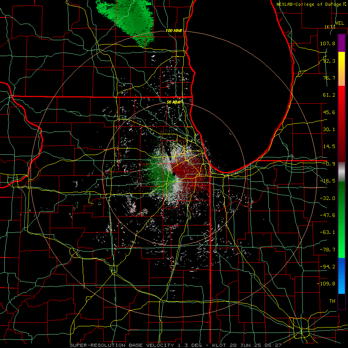348x348 pixels.
Task: Pick the black TH segment of the color bar
Action: 341,301
